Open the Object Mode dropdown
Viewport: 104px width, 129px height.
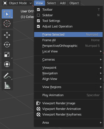17,3
